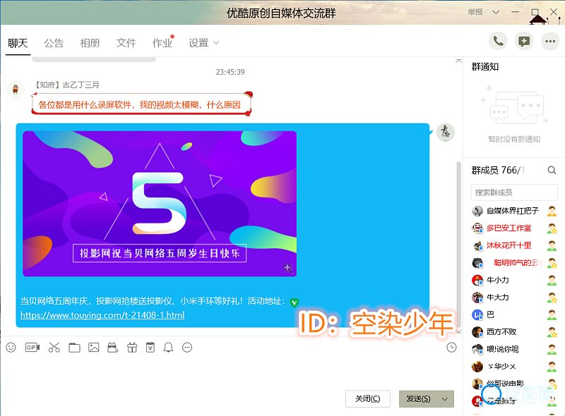Open the purple number 5 anniversary image

click(160, 204)
